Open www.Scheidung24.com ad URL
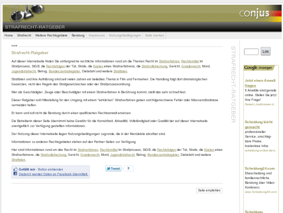284x213 pixels. pos(261,192)
